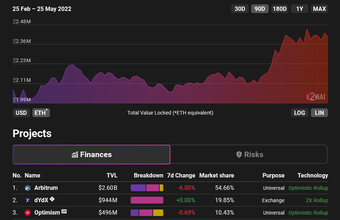This screenshot has height=220, width=340.
Task: Click the Universal purpose cell for Arbitrum
Action: click(274, 188)
